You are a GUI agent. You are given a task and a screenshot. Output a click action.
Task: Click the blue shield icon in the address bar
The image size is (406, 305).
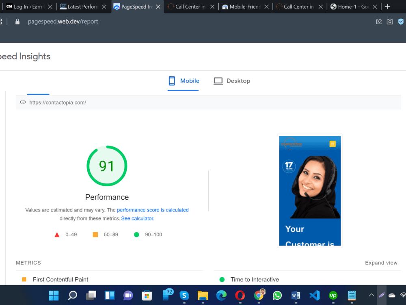401,22
